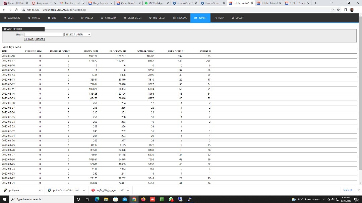Show hidden system tray icons
This screenshot has height=203, width=362.
324,199
